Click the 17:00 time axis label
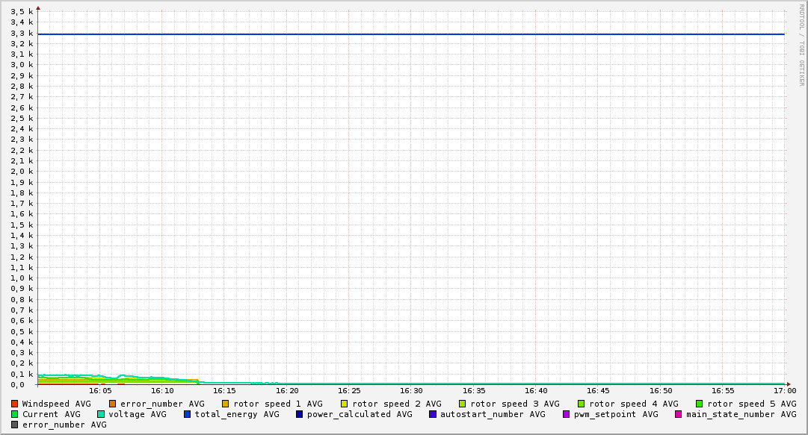This screenshot has width=808, height=435. point(784,390)
